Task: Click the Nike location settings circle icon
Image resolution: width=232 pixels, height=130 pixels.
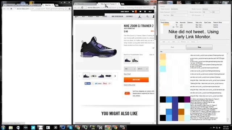Action: tap(145, 12)
